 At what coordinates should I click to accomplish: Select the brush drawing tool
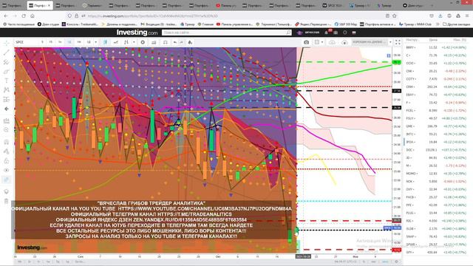click(x=7, y=72)
